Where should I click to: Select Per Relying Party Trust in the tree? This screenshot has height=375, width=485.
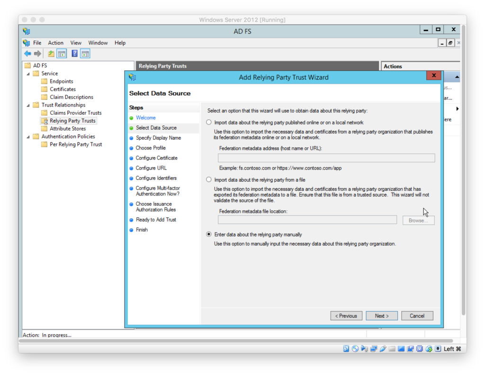pyautogui.click(x=76, y=144)
